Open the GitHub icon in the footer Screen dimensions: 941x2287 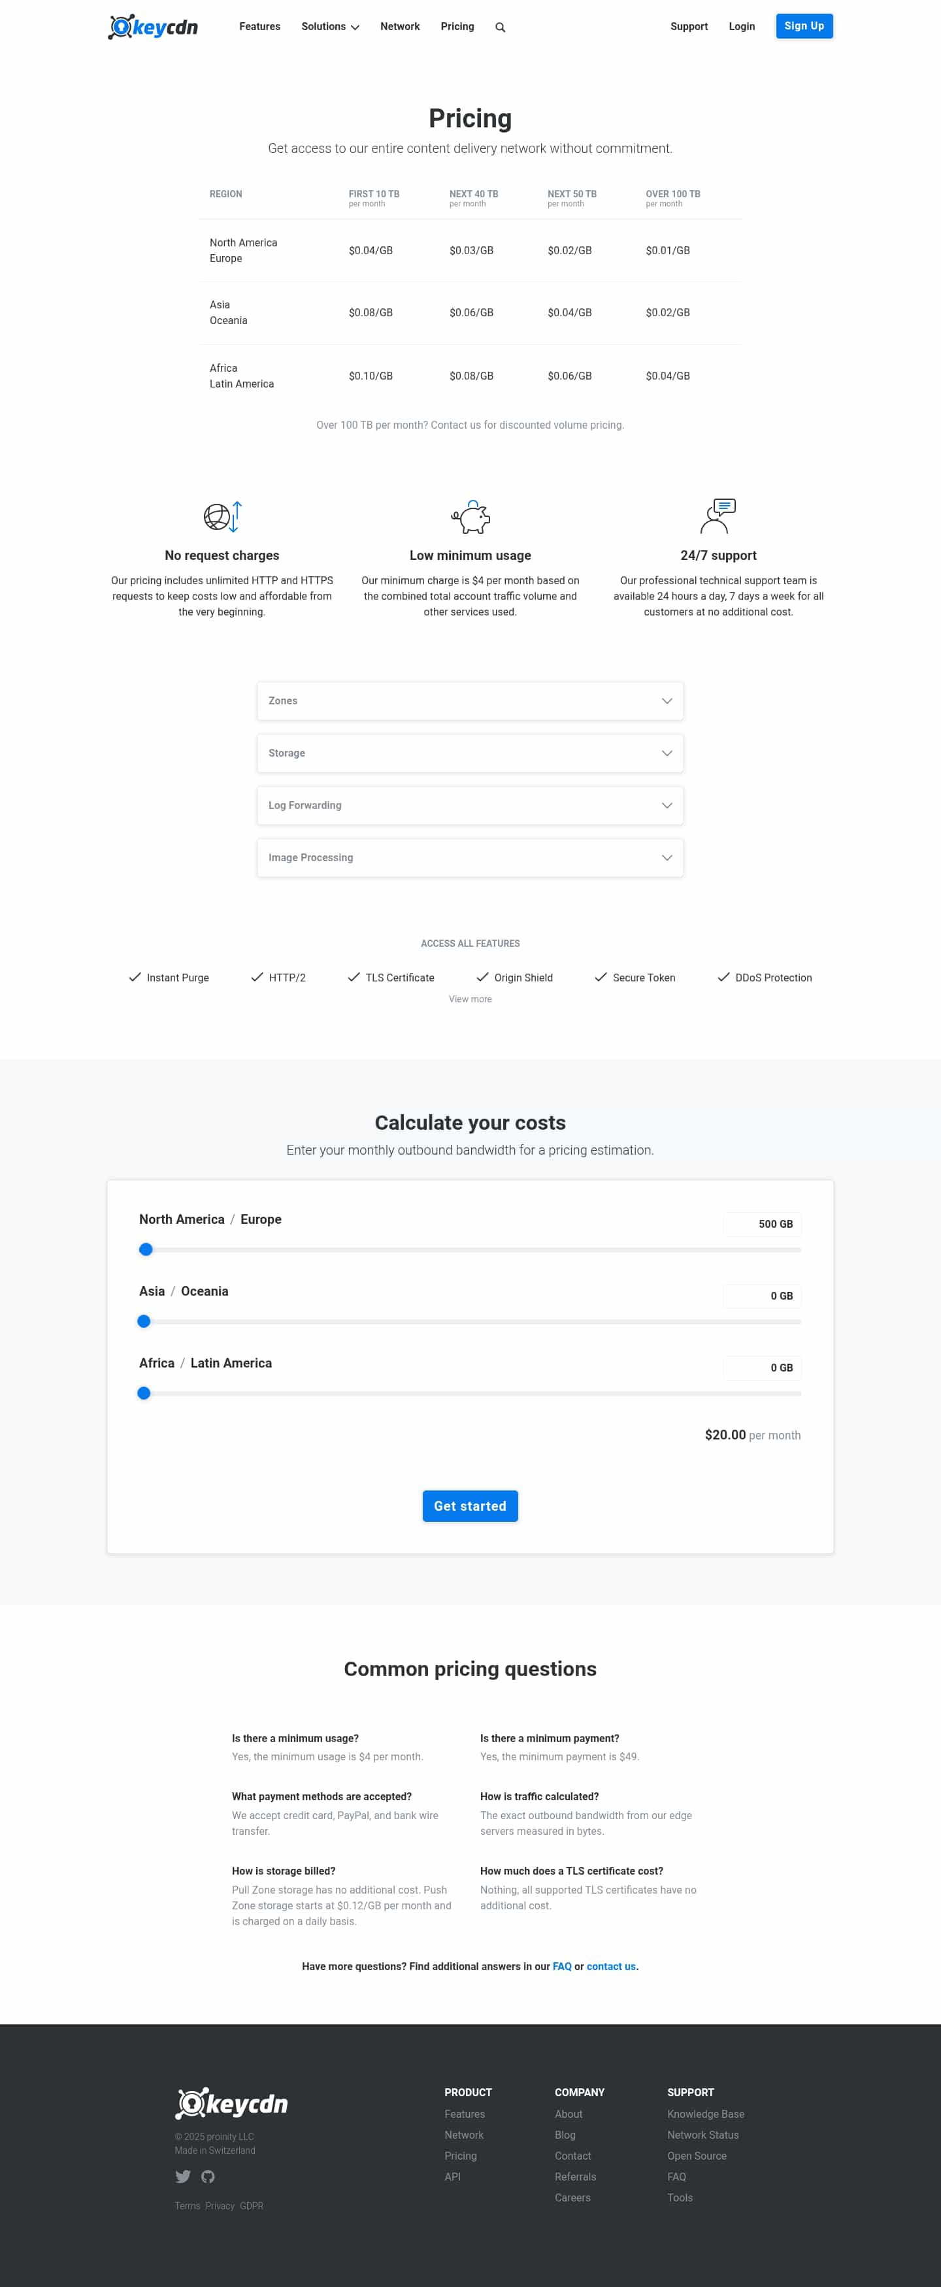tap(208, 2177)
